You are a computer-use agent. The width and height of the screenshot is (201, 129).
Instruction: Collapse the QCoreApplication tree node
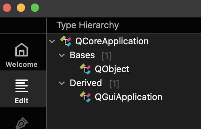(x=52, y=41)
